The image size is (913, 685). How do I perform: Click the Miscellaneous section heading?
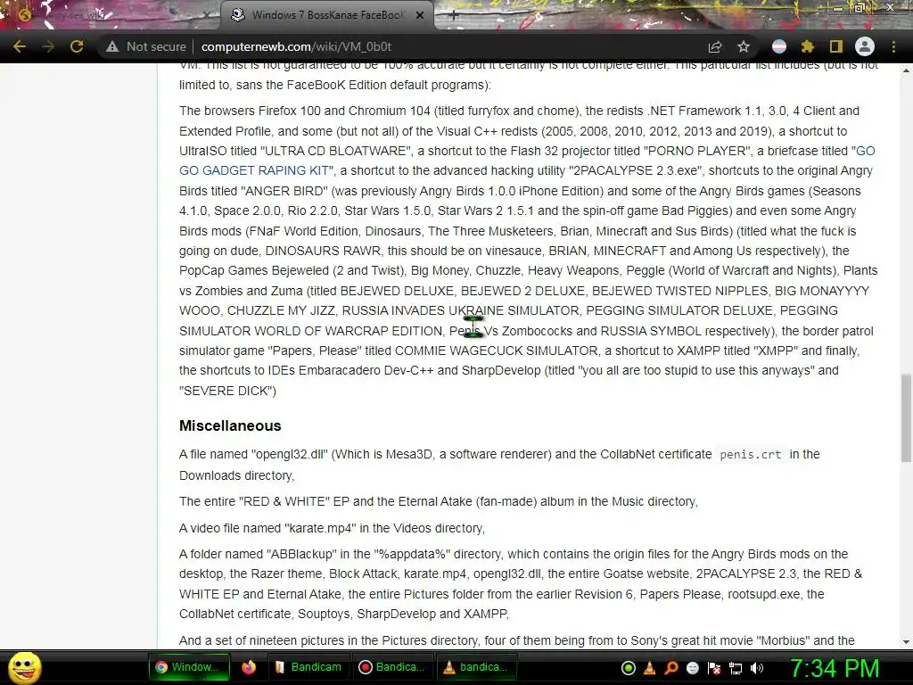(x=230, y=425)
